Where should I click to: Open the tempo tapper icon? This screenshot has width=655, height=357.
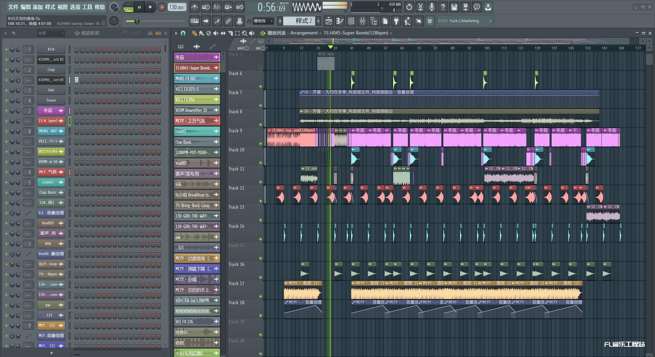(407, 21)
